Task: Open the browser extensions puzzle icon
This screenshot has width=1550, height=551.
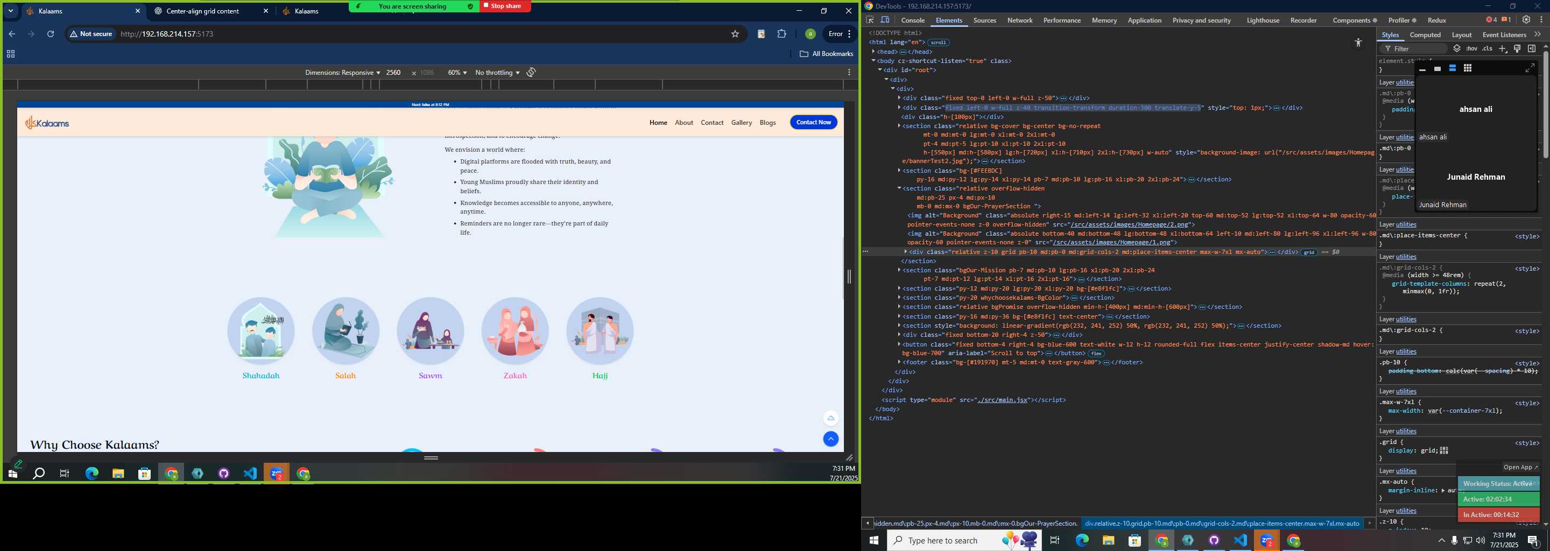Action: point(781,34)
